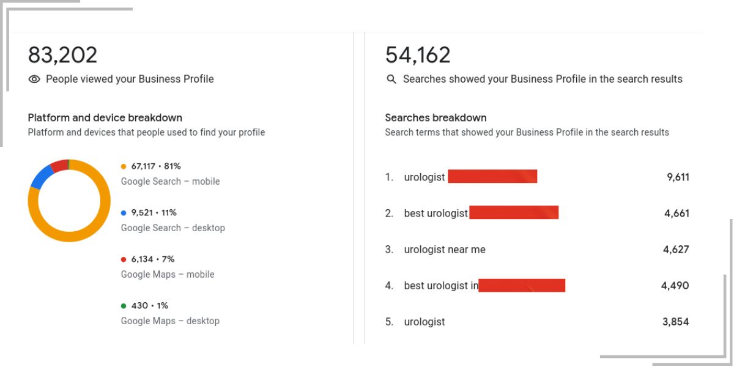Select the green Google Maps desktop dot
734x367 pixels.
click(x=124, y=306)
